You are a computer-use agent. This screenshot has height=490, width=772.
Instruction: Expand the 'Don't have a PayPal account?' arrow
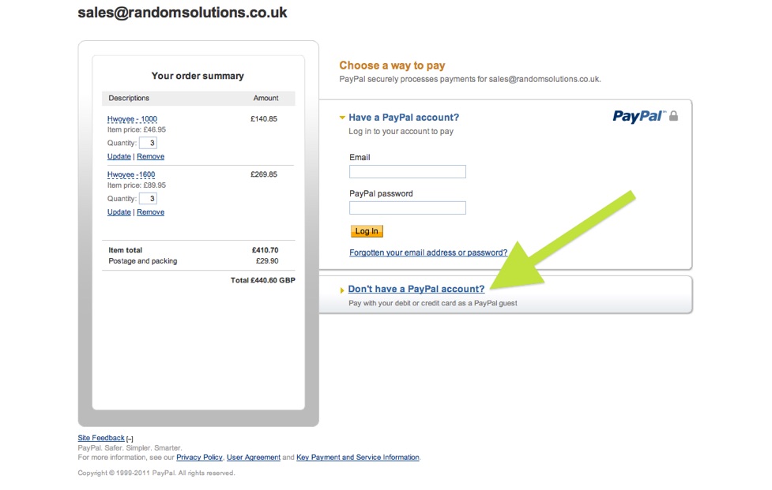coord(342,290)
